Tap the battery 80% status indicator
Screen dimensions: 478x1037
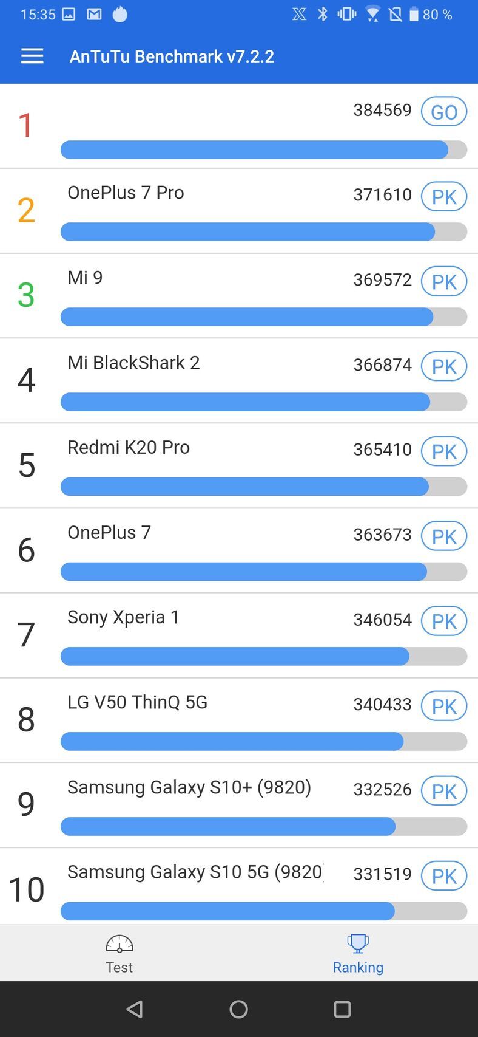tap(431, 14)
